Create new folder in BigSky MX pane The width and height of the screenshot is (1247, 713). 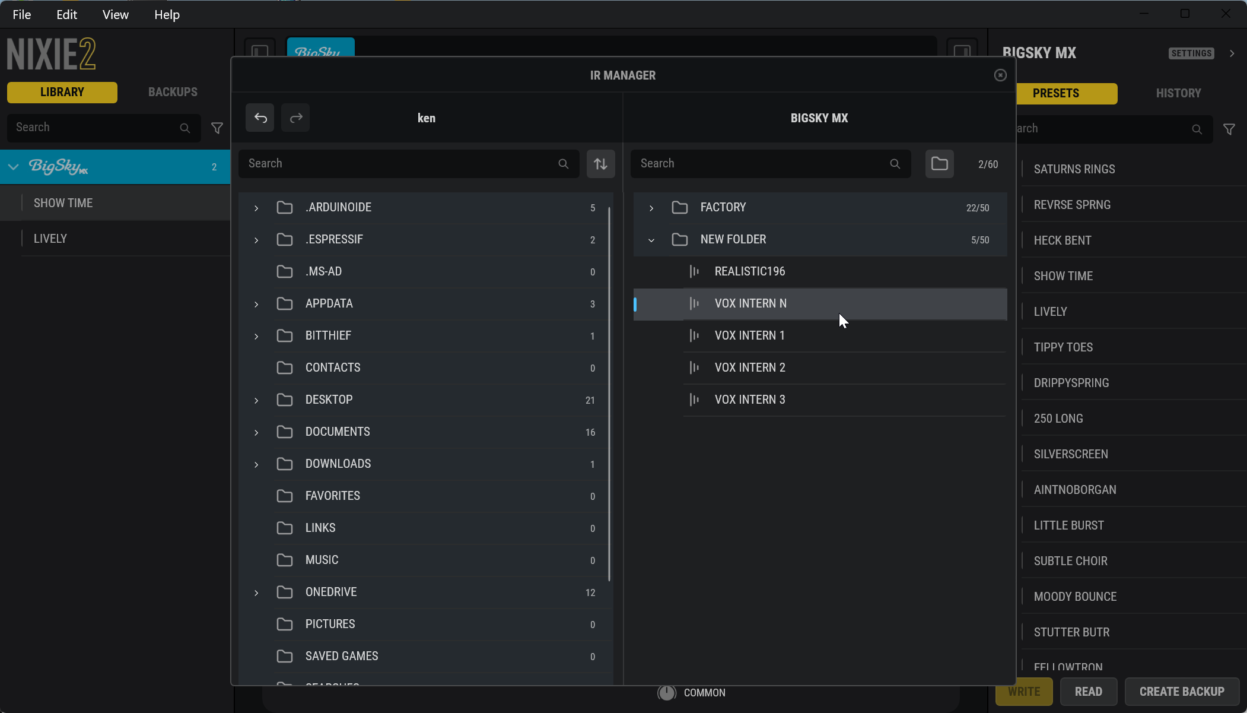(x=939, y=164)
